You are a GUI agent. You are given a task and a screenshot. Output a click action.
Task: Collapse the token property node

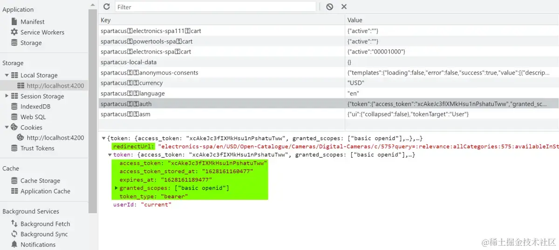point(110,155)
